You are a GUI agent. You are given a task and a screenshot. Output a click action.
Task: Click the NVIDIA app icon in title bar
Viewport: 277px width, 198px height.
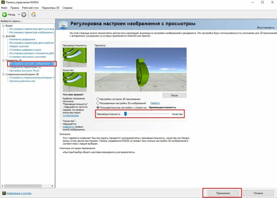(3, 2)
